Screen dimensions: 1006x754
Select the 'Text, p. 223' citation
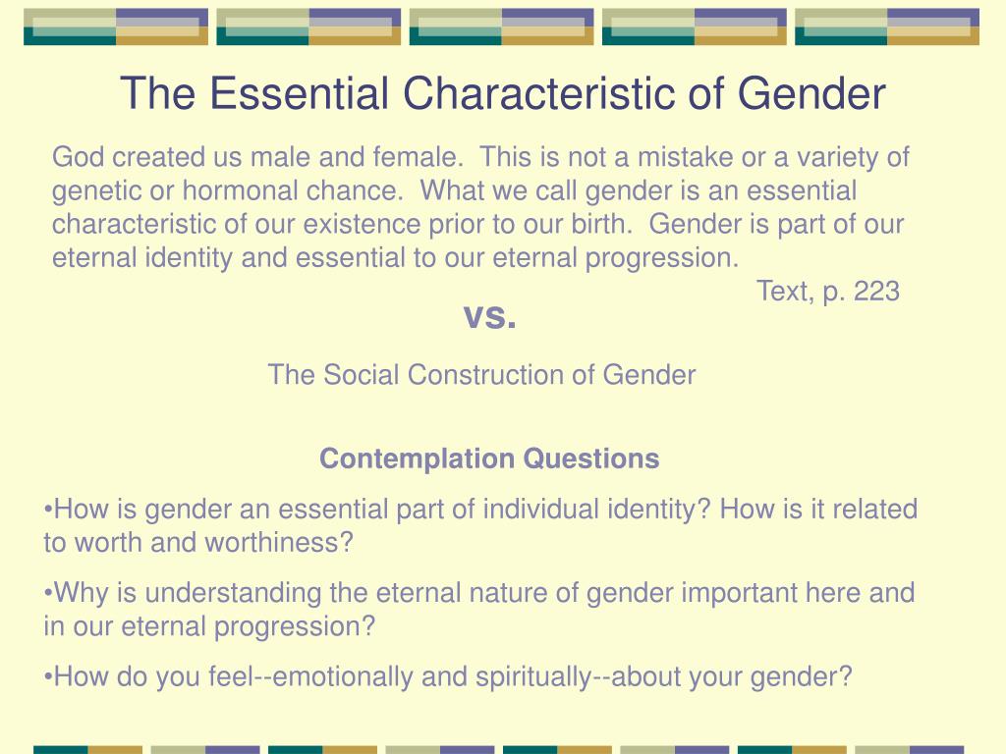827,292
